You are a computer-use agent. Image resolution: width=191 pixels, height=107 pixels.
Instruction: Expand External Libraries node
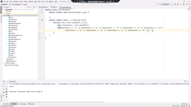coord(3,63)
